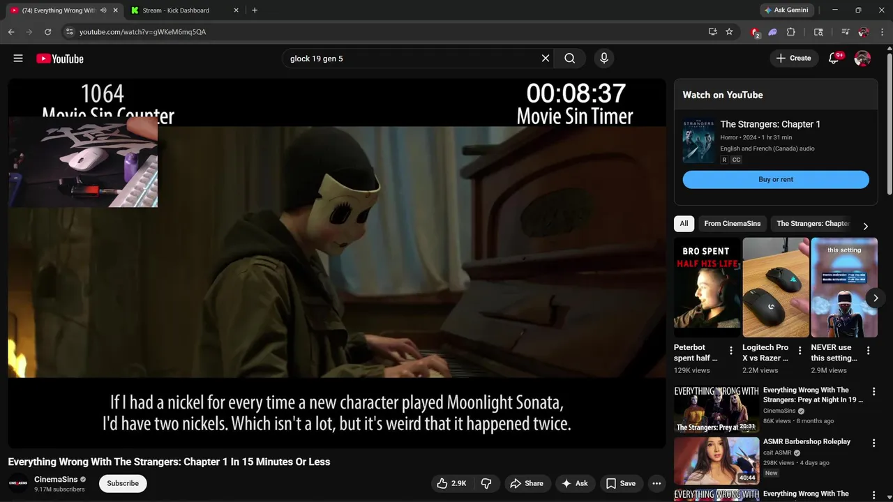Open options menu for Peterbot short
The width and height of the screenshot is (893, 502).
pos(731,351)
